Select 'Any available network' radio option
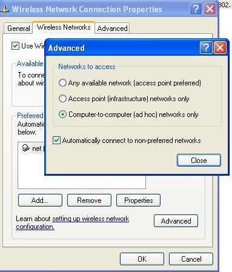 point(62,83)
